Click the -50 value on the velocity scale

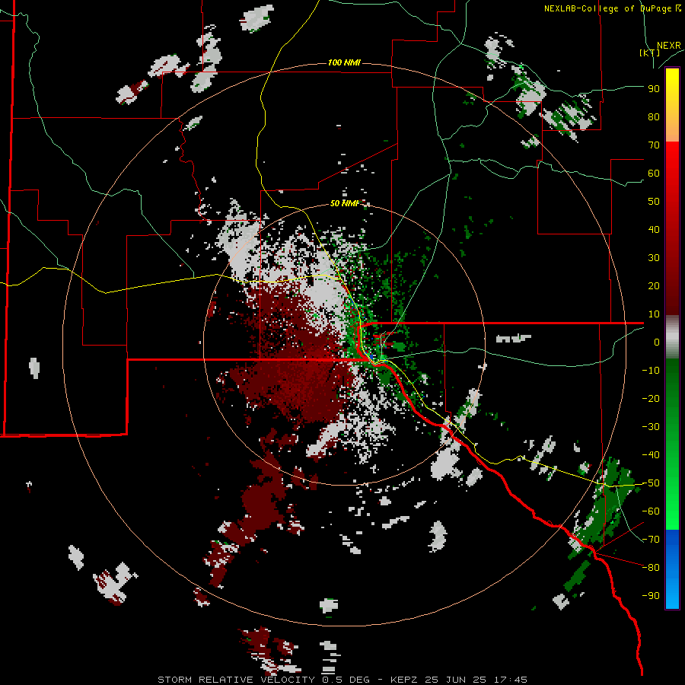651,483
